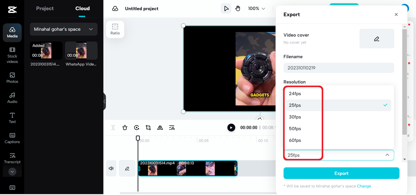Select the 24fps frame rate option

pyautogui.click(x=295, y=93)
